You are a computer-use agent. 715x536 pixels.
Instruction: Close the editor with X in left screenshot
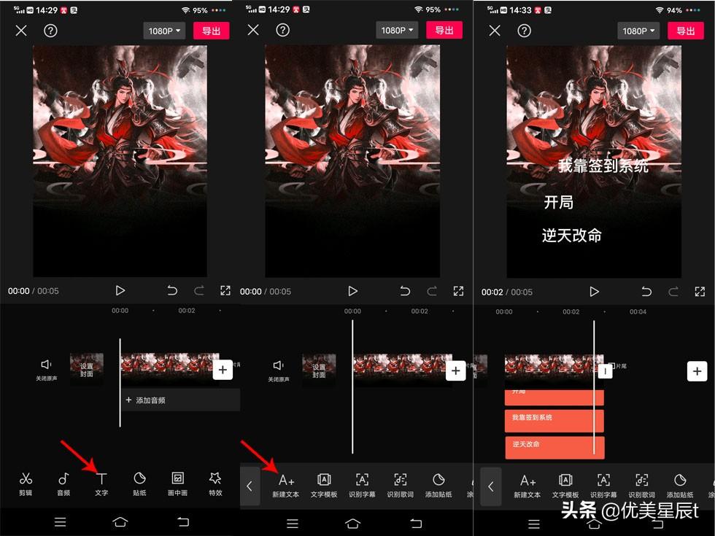(x=21, y=31)
